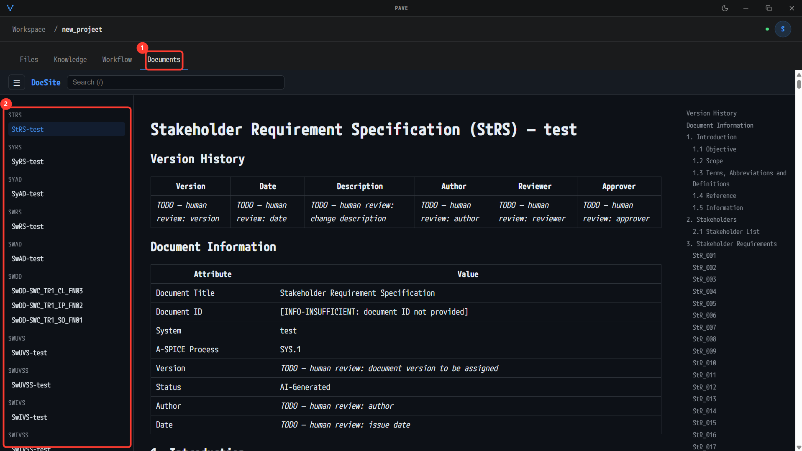
Task: Open the user avatar S menu
Action: 783,29
